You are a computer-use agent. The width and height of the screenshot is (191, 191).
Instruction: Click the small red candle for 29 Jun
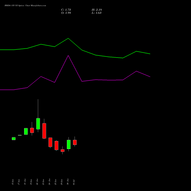63,151
